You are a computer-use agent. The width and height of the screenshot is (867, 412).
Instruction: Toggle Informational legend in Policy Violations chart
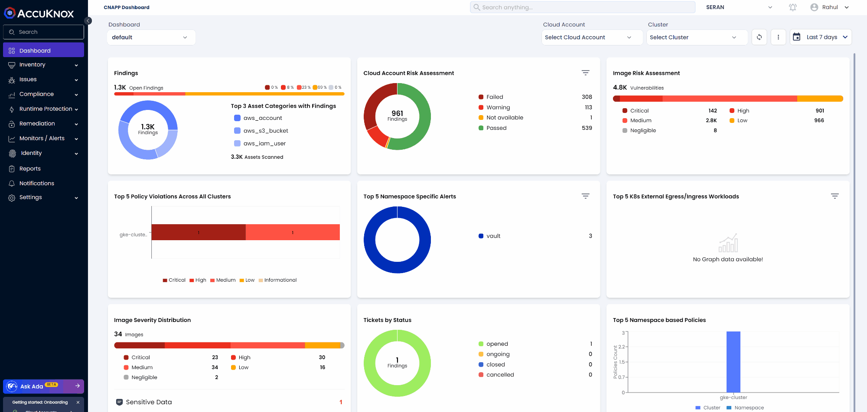click(x=277, y=280)
